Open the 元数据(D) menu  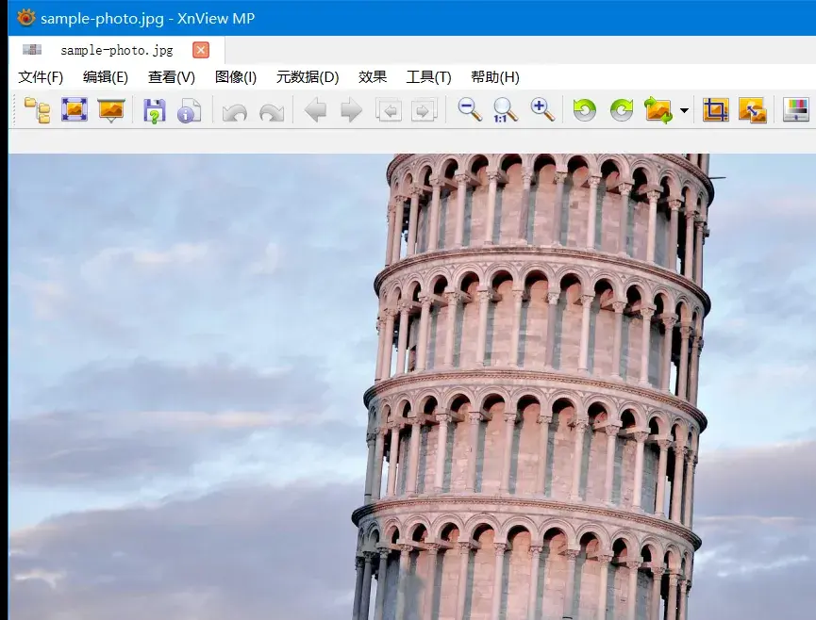click(308, 77)
